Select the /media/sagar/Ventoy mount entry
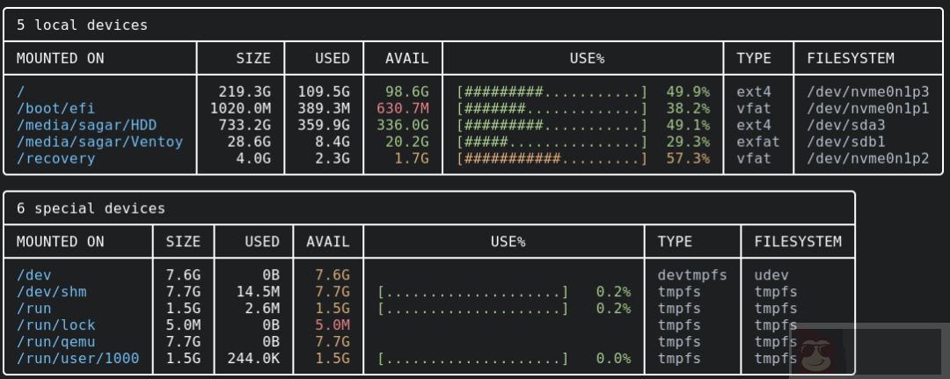Viewport: 950px width, 379px height. pyautogui.click(x=99, y=142)
